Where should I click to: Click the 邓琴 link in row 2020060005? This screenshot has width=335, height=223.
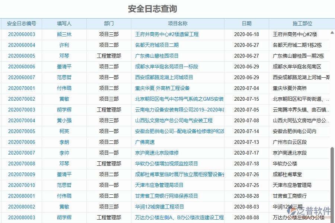click(x=64, y=56)
